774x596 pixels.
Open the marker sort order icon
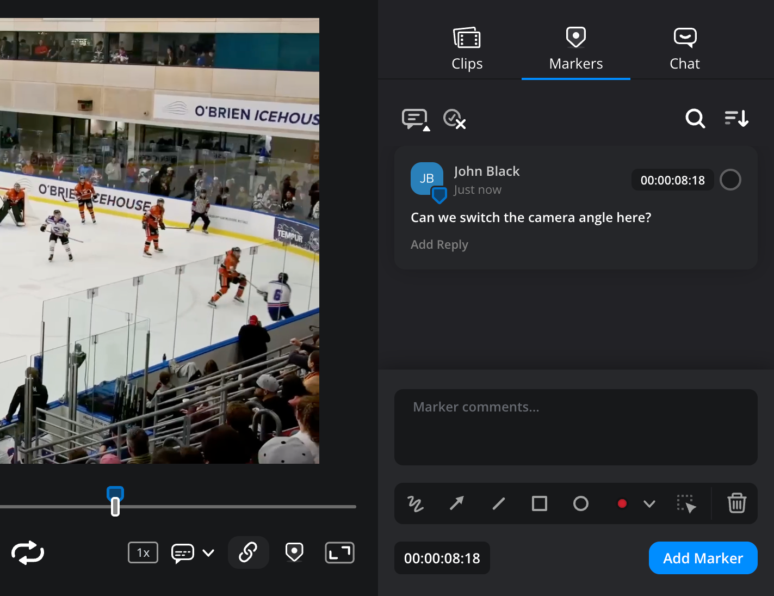point(736,118)
